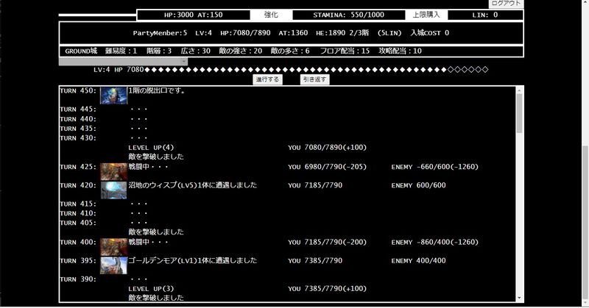Viewport: 589px width, 308px height.
Task: Click the ログアウト logout button
Action: pyautogui.click(x=505, y=4)
